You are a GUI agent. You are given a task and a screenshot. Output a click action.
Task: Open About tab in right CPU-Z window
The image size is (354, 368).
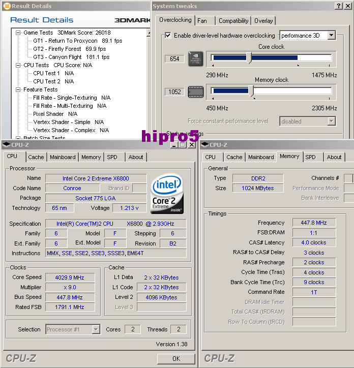pyautogui.click(x=334, y=157)
